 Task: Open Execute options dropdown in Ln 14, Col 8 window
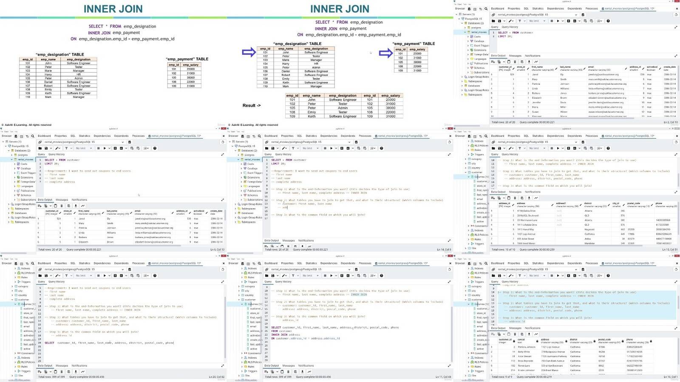point(337,148)
